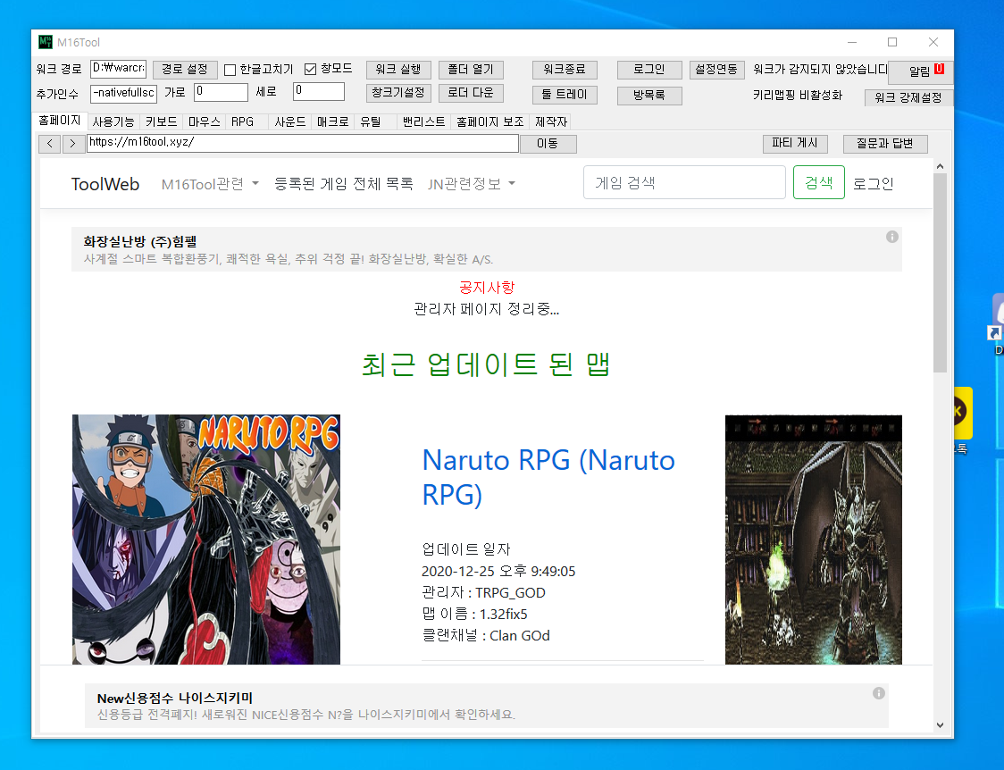Click the 가로 width input field
This screenshot has width=1004, height=770.
[221, 92]
